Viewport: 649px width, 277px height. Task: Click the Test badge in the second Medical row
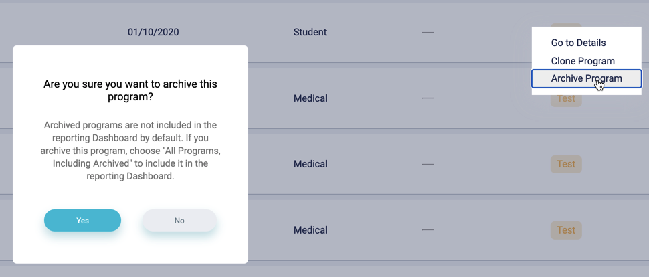click(x=566, y=164)
